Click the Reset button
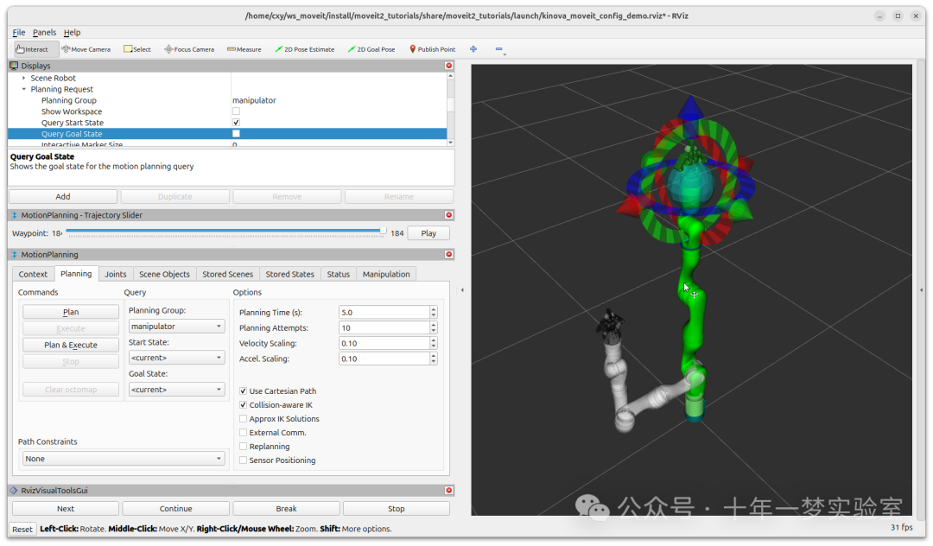 coord(22,529)
